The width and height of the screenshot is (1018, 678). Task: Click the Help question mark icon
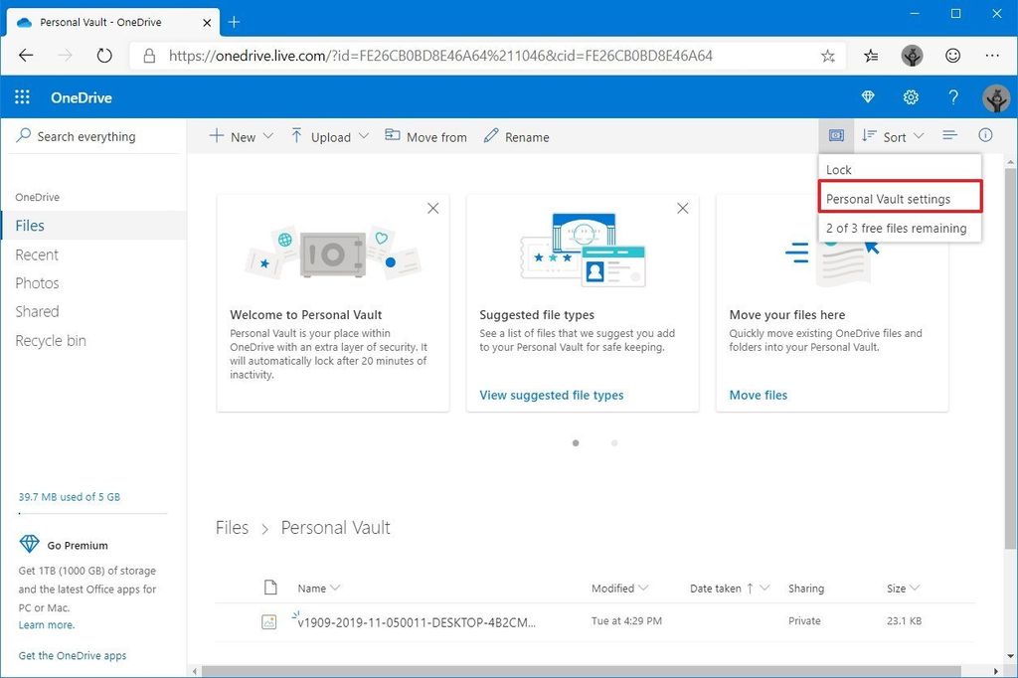(x=952, y=97)
